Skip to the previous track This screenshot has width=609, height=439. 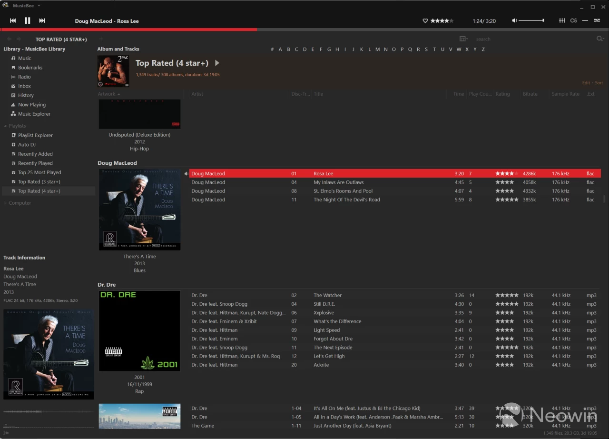(13, 20)
